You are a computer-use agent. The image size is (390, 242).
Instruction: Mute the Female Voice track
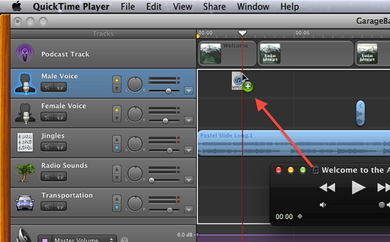(47, 117)
